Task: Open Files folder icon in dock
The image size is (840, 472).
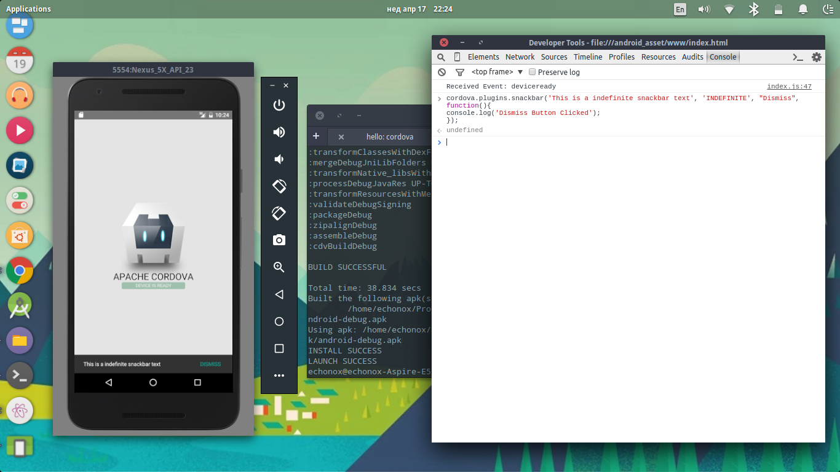Action: pos(20,340)
